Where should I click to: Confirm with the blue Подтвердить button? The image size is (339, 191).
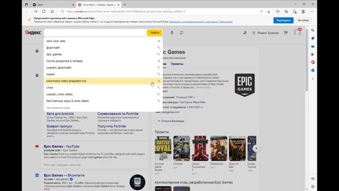pos(283,20)
